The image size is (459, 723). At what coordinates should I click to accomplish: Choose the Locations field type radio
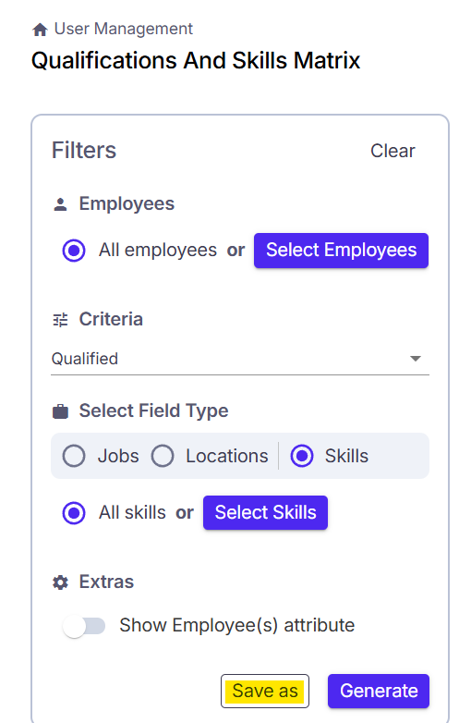(163, 456)
